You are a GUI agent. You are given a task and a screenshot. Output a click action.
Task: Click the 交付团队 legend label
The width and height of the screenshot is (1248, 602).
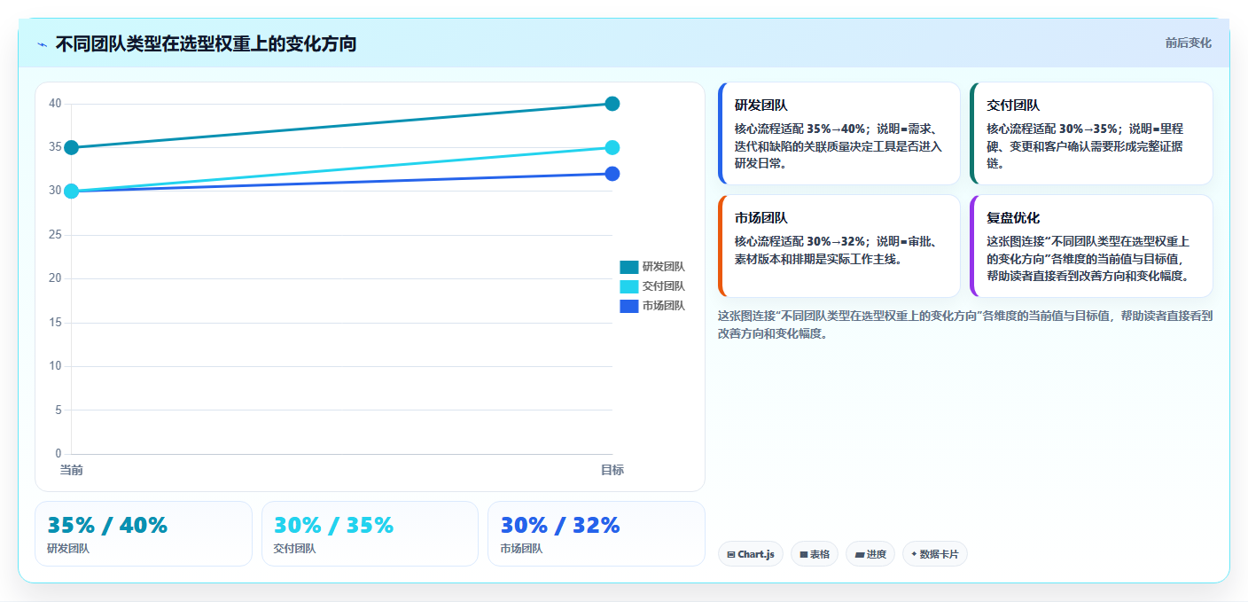(x=663, y=286)
